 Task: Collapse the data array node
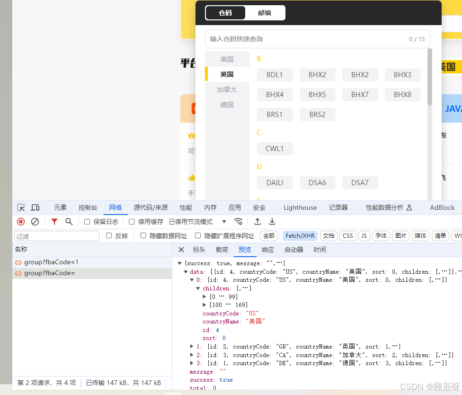click(186, 272)
